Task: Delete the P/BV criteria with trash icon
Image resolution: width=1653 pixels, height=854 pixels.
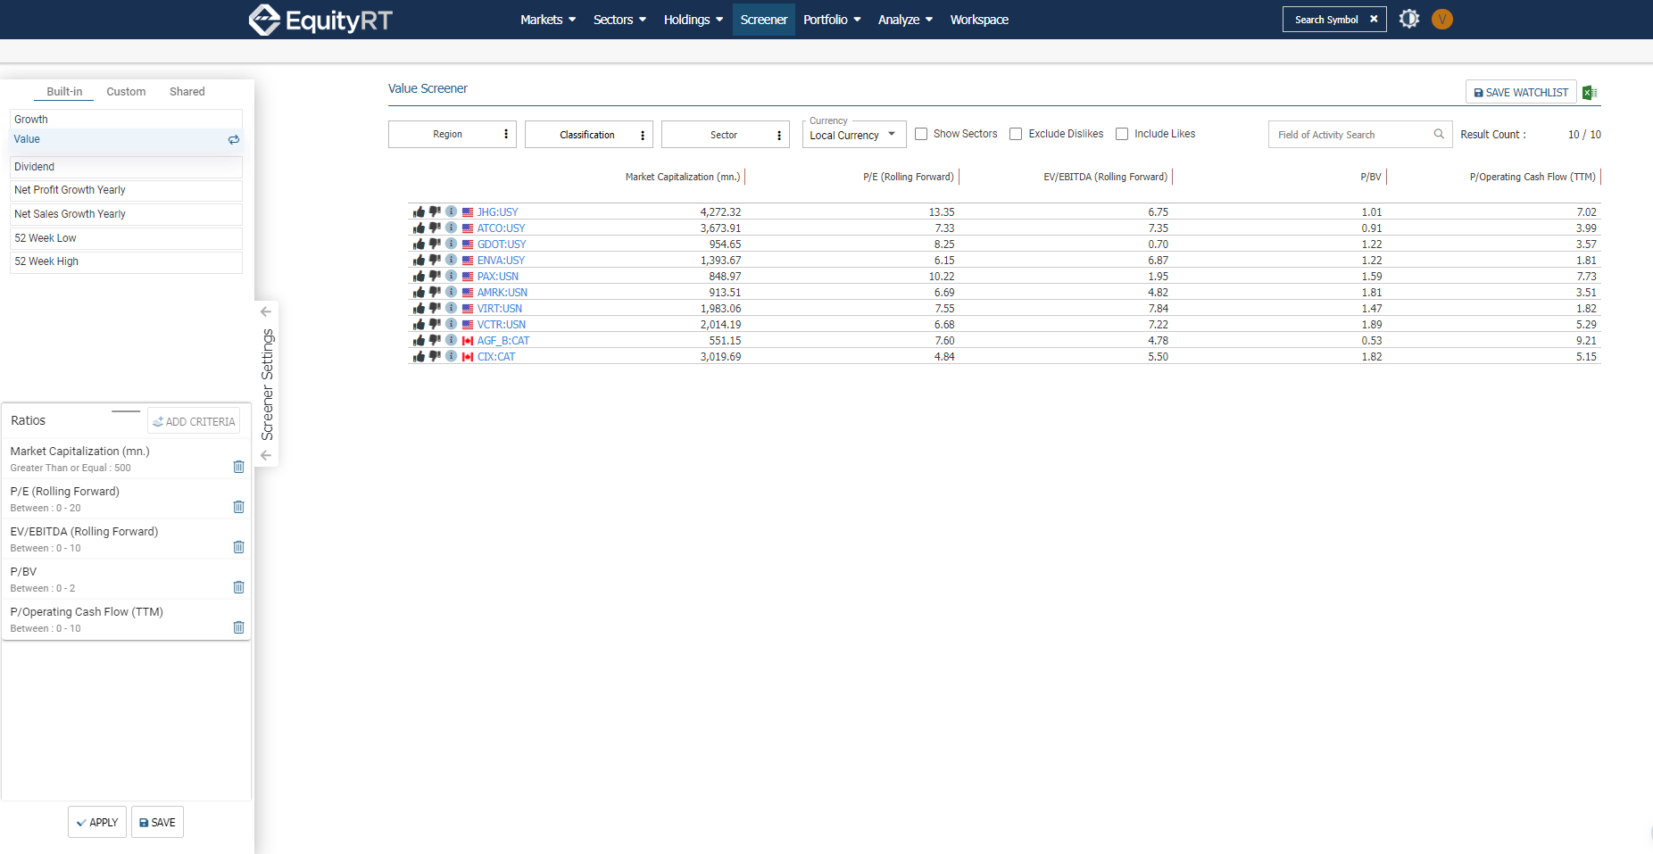Action: (x=238, y=587)
